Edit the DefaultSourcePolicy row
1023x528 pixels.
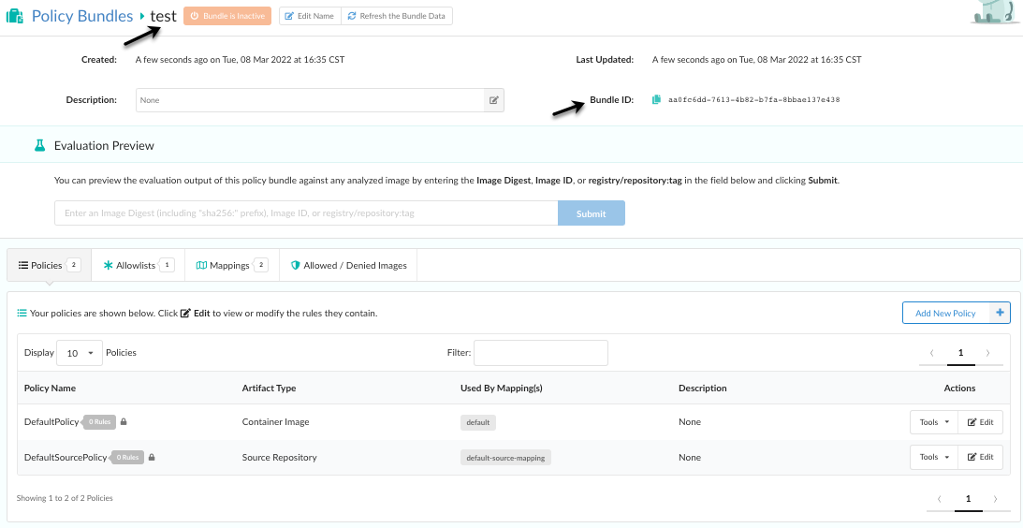pyautogui.click(x=980, y=458)
